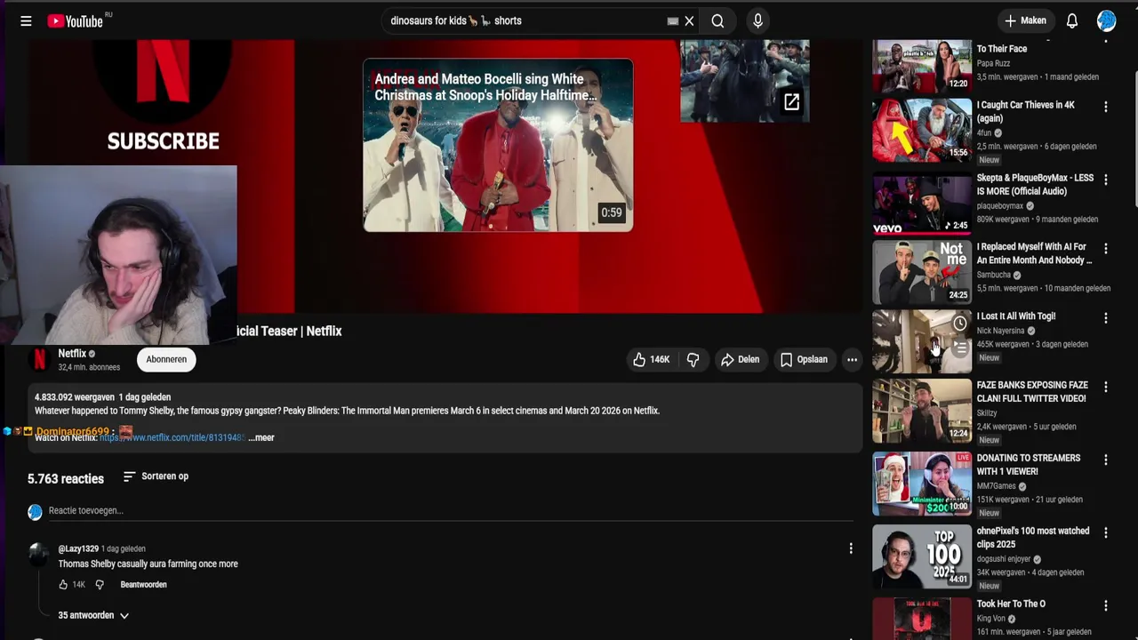Open the netflix.com title link

[x=172, y=437]
